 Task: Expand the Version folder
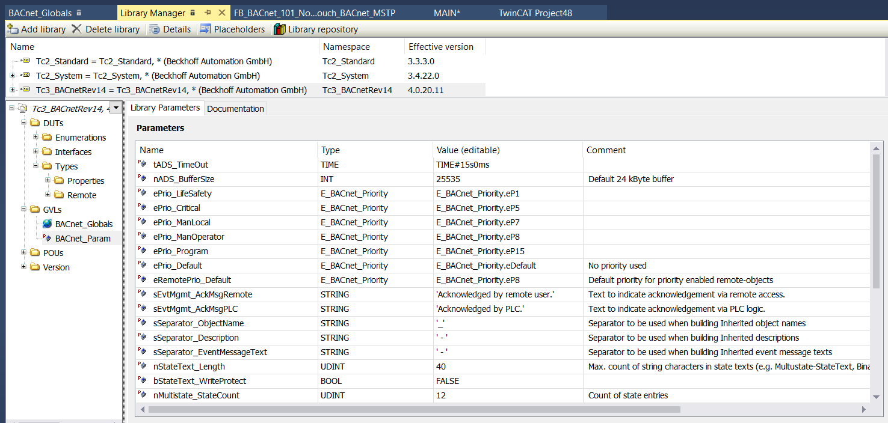coord(24,267)
